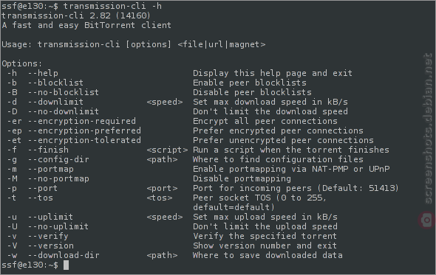Viewport: 436px width, 275px height.
Task: Click the --encryption-required option
Action: [82, 121]
